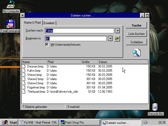Sort results by the Name column header
Viewport: 168px width, 126px height.
34,62
